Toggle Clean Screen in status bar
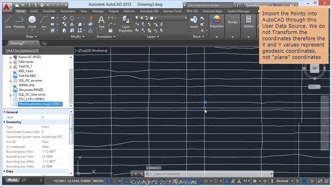Screen dimensions: 332x187 pyautogui.click(x=320, y=181)
